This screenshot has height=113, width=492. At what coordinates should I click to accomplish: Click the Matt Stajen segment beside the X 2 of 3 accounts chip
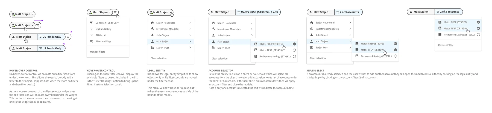click(x=421, y=12)
